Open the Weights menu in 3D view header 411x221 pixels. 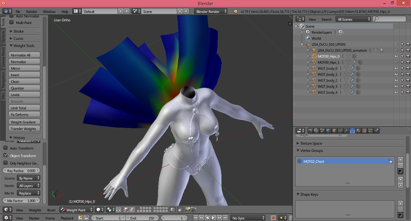tap(35, 210)
